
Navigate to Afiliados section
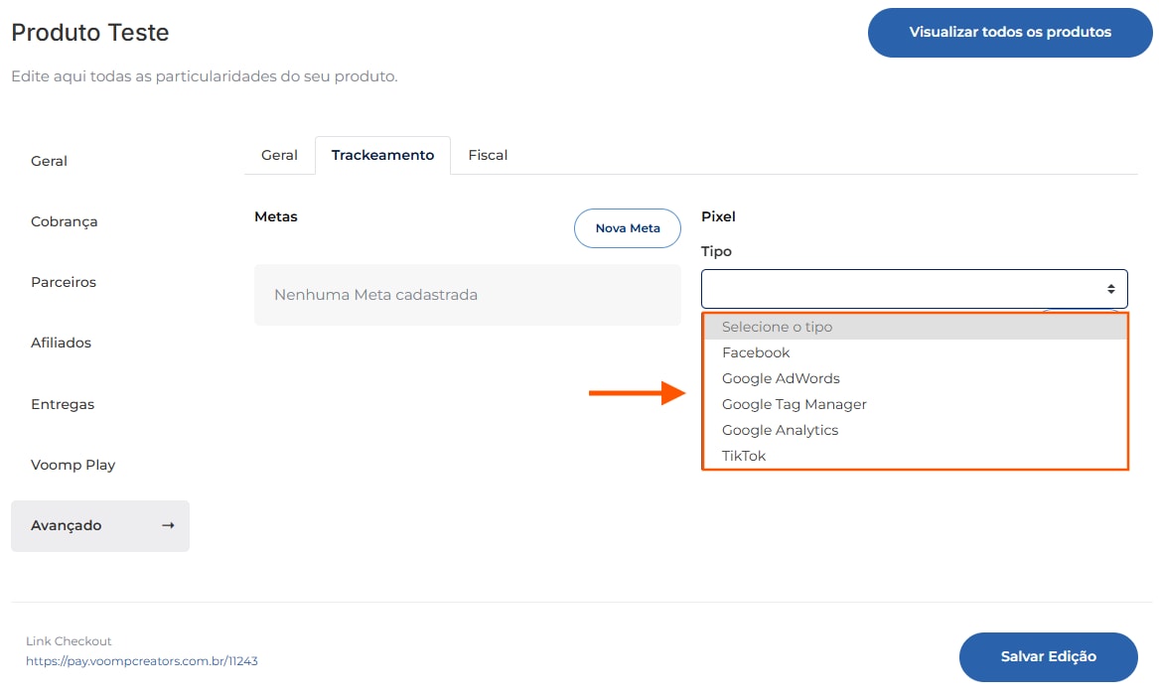[x=61, y=343]
